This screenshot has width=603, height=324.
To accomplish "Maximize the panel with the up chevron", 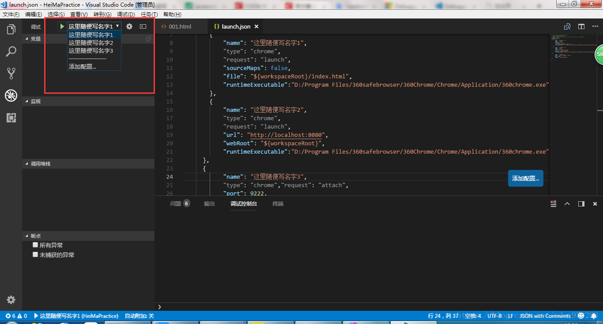I will tap(567, 204).
